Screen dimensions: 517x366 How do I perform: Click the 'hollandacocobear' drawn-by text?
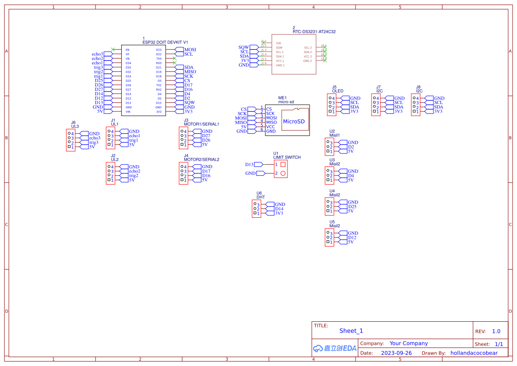point(474,353)
